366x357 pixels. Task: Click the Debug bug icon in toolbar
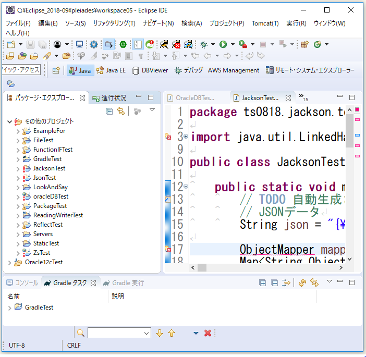click(x=203, y=44)
